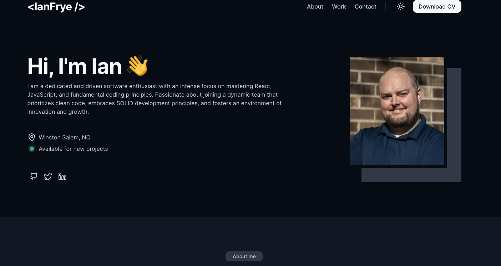Open the LinkedIn icon

(62, 177)
